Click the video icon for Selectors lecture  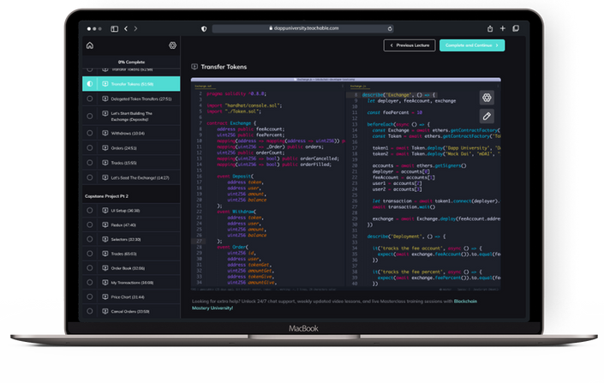[105, 239]
